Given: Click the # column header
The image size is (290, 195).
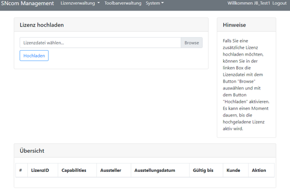Looking at the screenshot, I should (20, 170).
